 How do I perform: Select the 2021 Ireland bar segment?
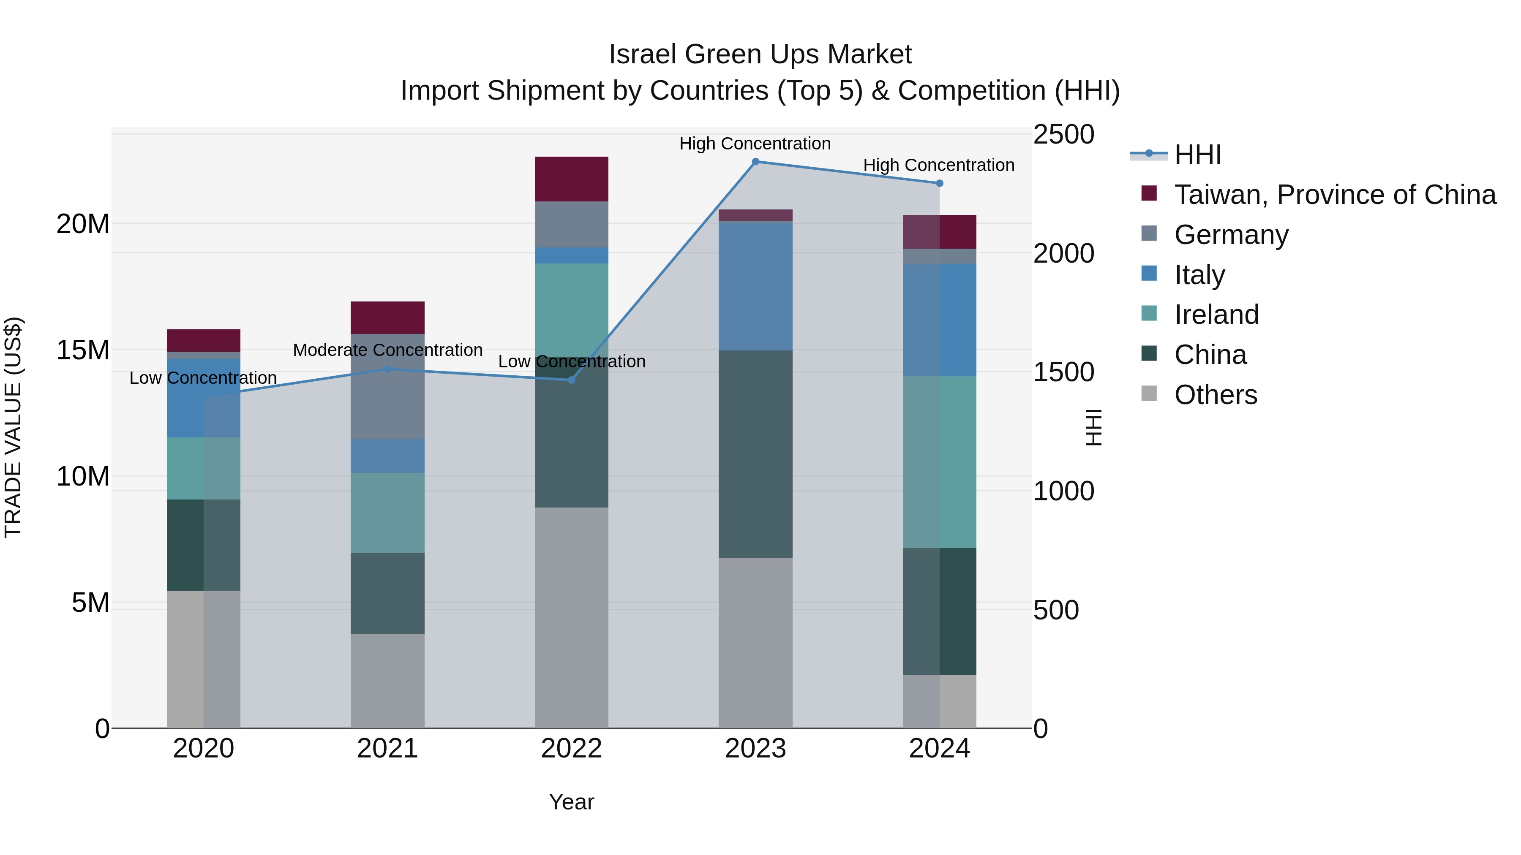pyautogui.click(x=387, y=513)
